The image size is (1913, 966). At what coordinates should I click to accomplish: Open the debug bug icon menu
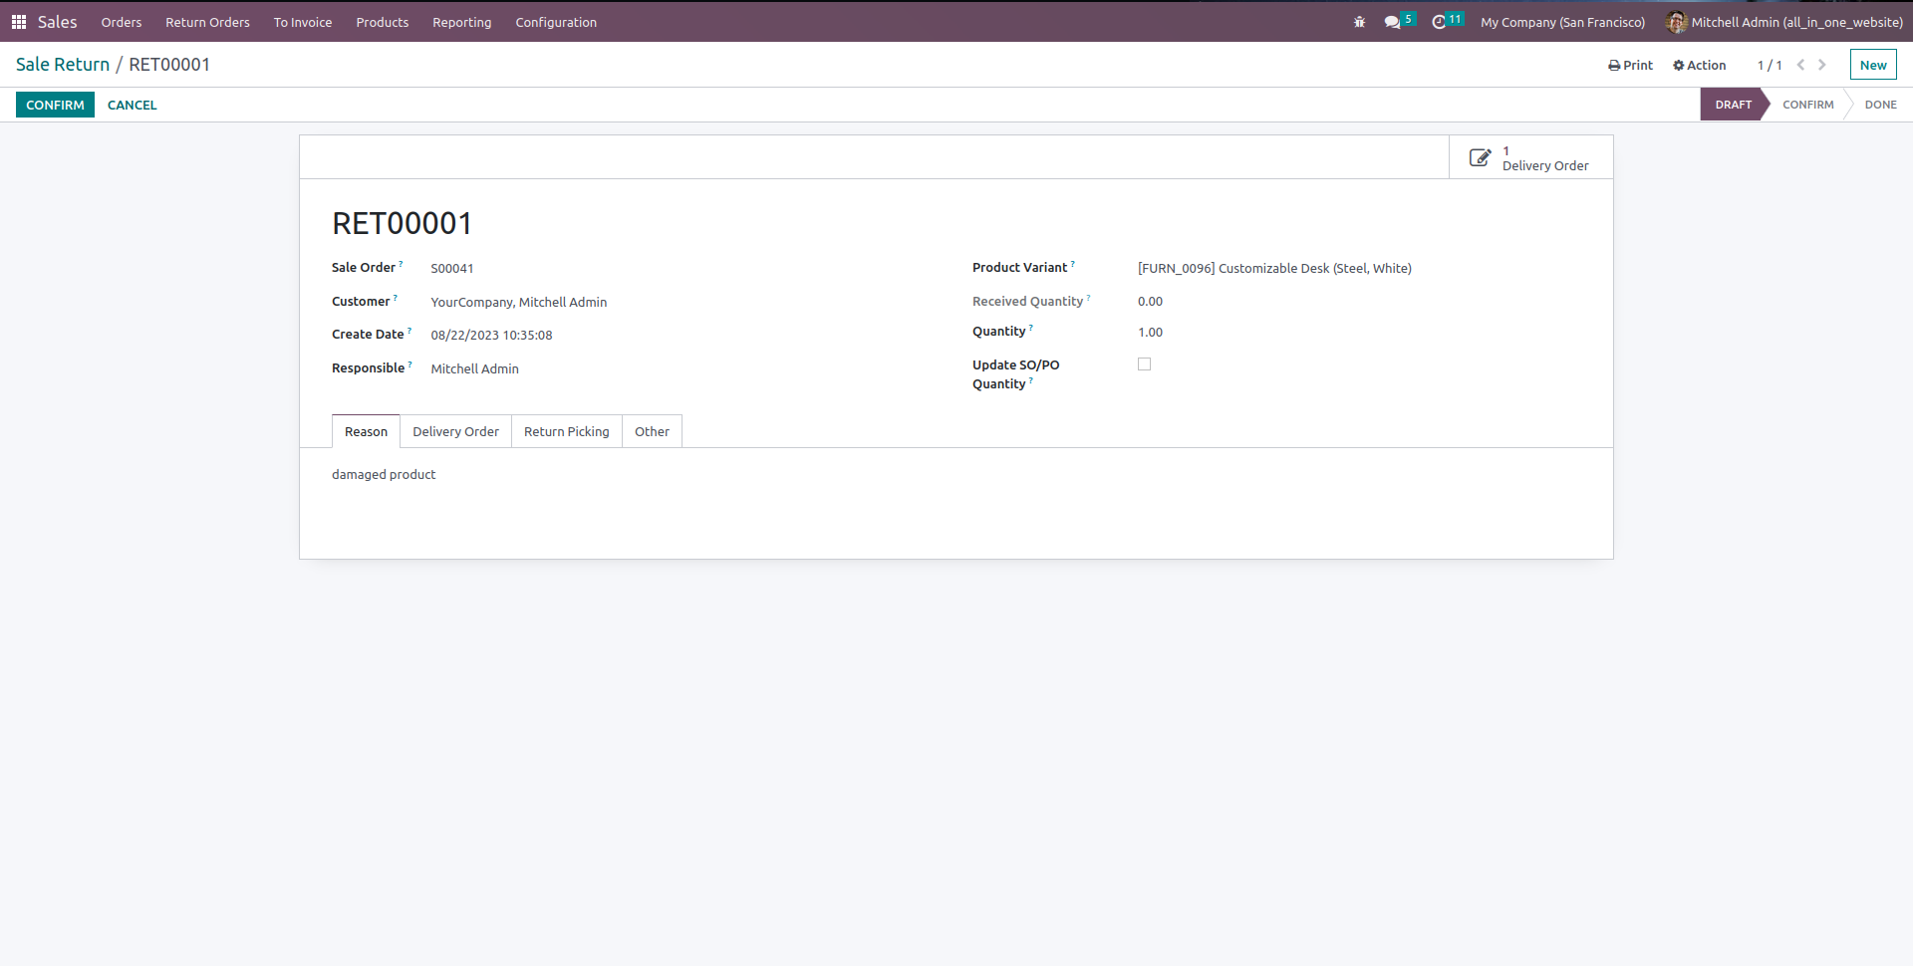(x=1359, y=22)
